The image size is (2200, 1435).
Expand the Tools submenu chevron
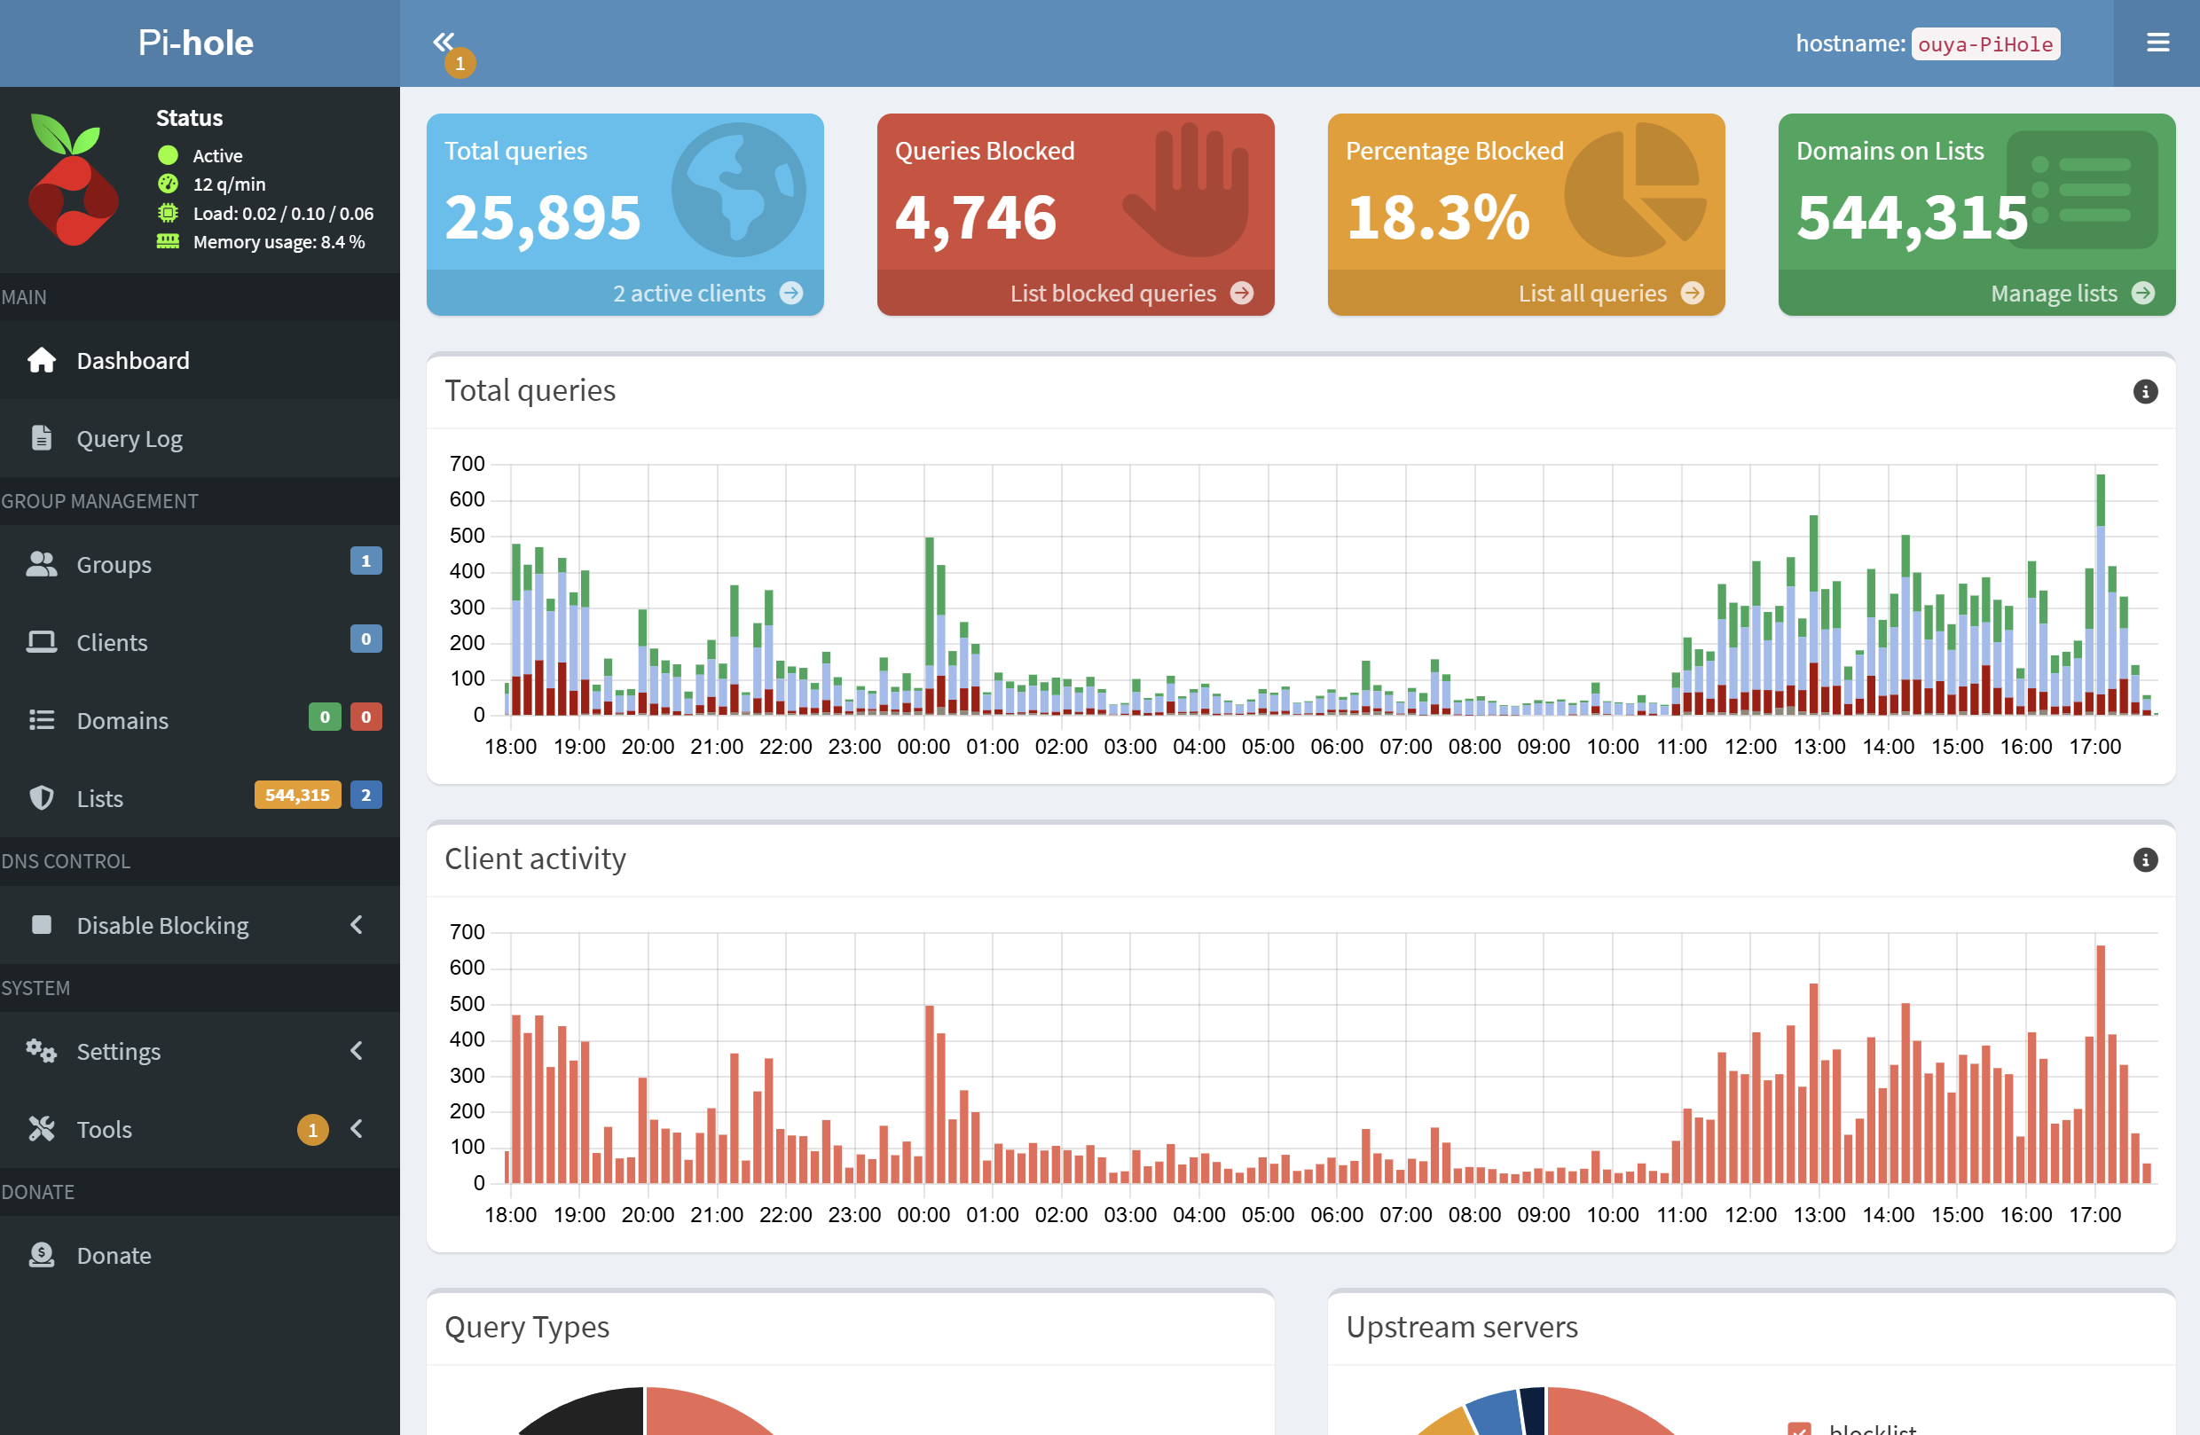pyautogui.click(x=357, y=1129)
